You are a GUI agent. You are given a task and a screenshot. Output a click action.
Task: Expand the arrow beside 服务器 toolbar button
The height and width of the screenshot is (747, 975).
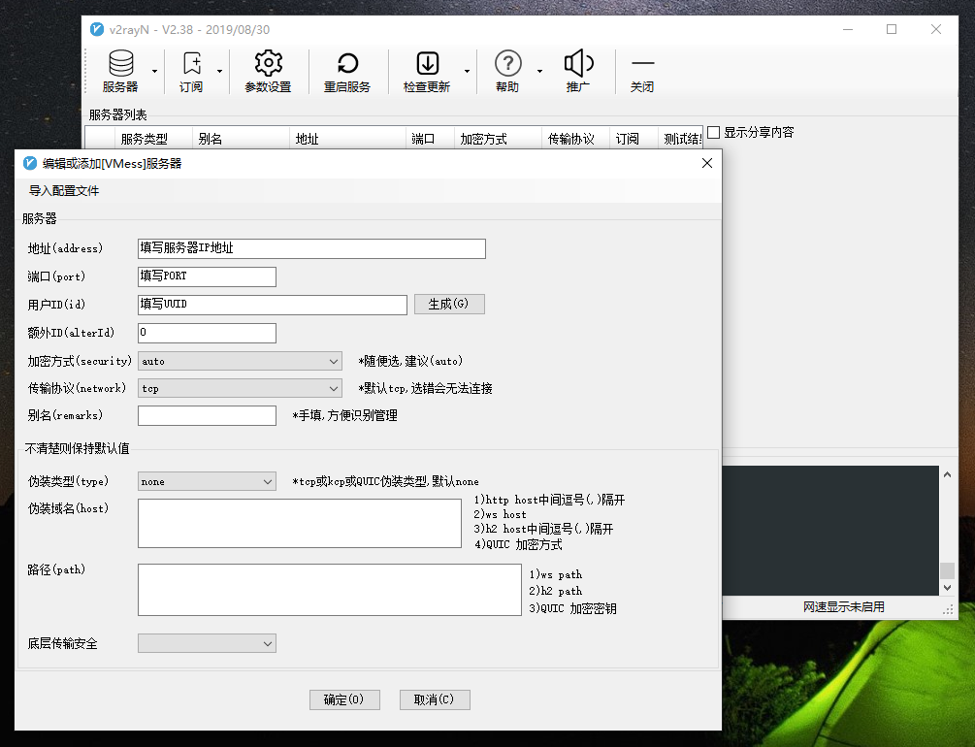pos(155,71)
